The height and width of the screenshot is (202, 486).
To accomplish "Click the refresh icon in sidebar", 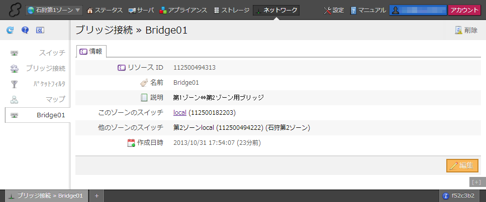I will pyautogui.click(x=10, y=31).
